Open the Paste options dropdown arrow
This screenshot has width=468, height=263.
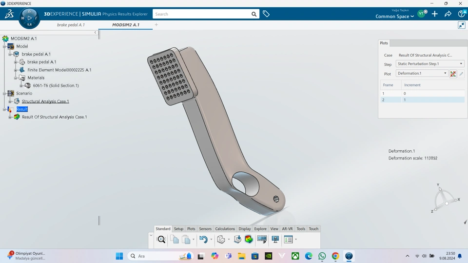pyautogui.click(x=194, y=240)
